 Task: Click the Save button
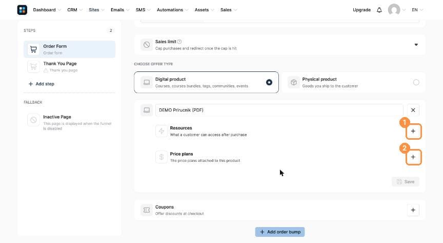pos(406,182)
